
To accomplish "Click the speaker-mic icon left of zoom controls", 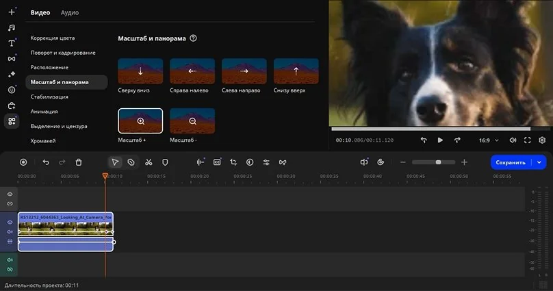I will click(x=364, y=162).
